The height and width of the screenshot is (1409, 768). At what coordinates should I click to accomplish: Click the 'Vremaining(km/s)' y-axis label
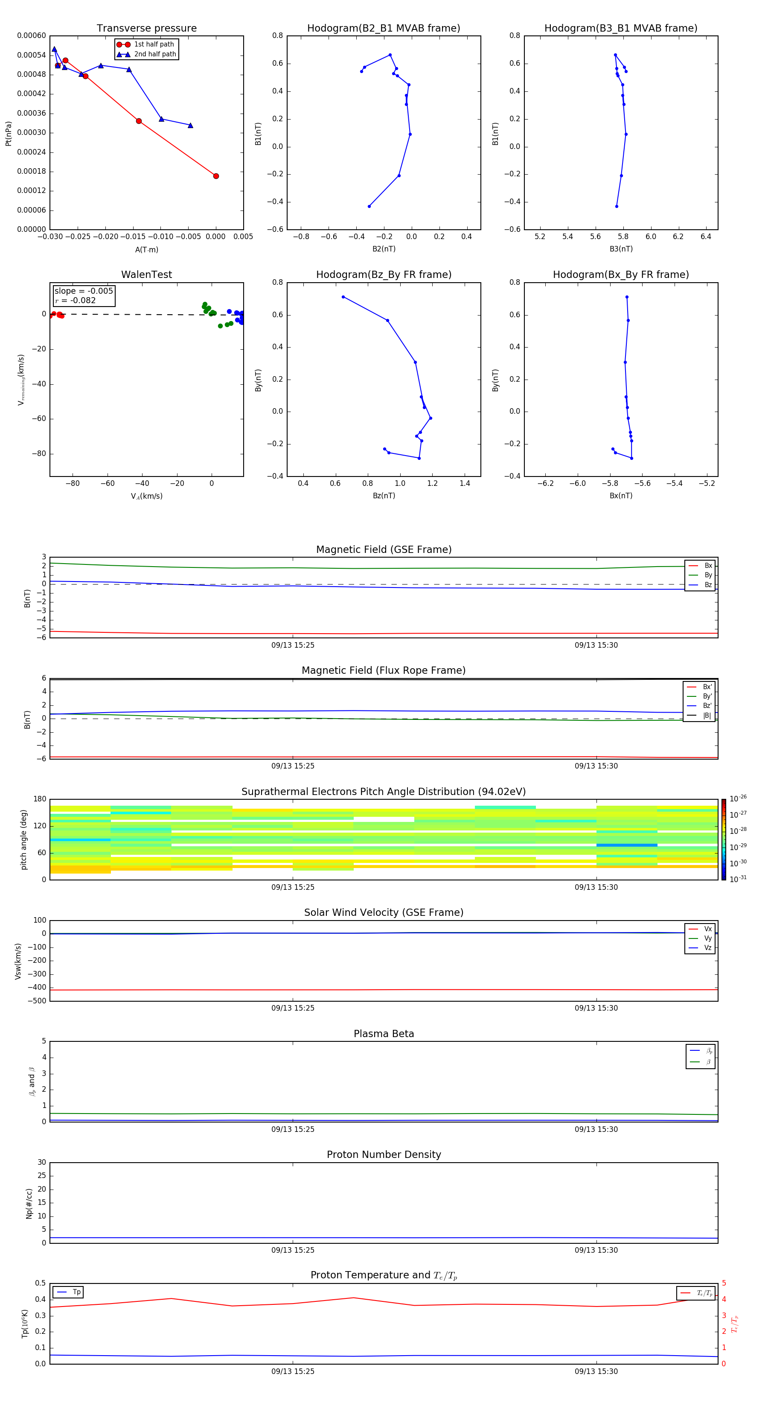coord(21,380)
